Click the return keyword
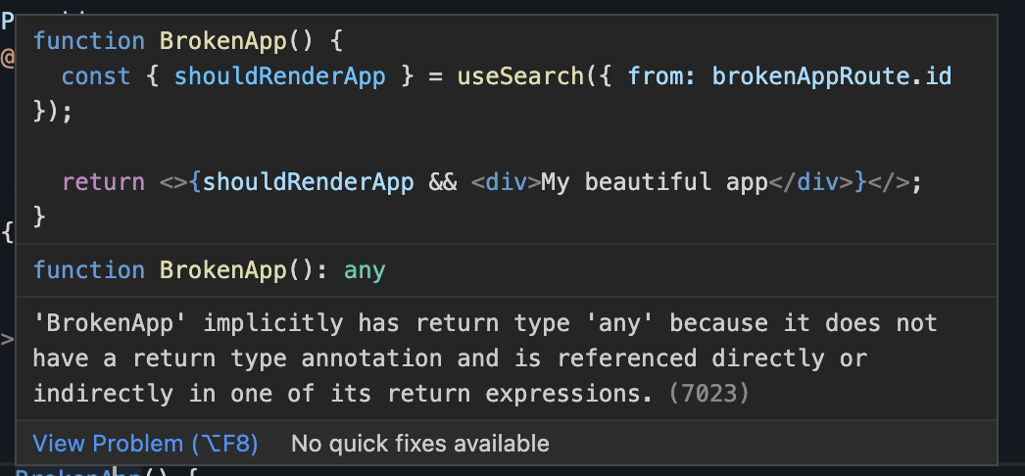Image resolution: width=1025 pixels, height=476 pixels. coord(102,182)
